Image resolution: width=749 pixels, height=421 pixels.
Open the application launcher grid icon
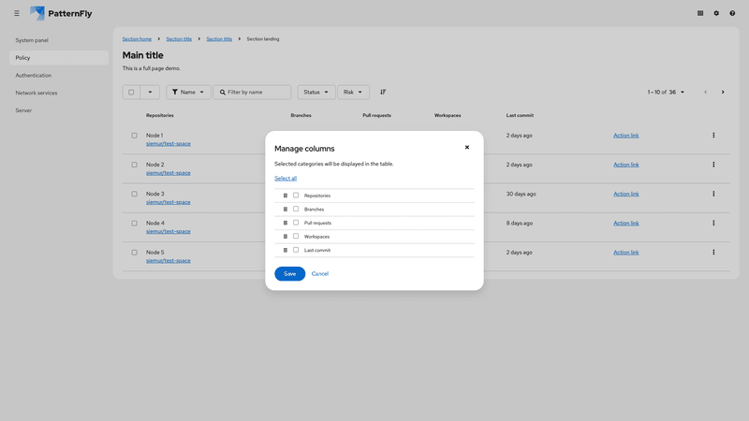pos(700,13)
